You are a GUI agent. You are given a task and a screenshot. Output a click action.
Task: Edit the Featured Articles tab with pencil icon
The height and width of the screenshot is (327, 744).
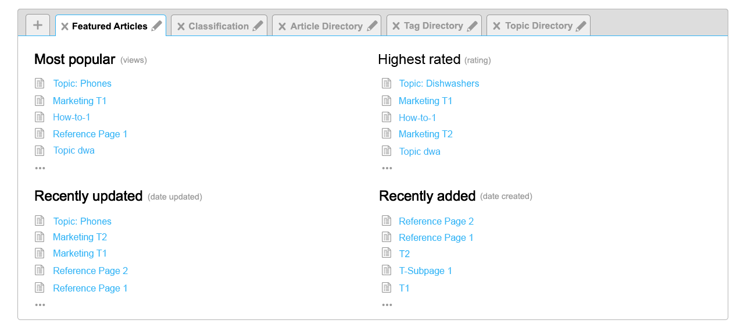click(156, 26)
